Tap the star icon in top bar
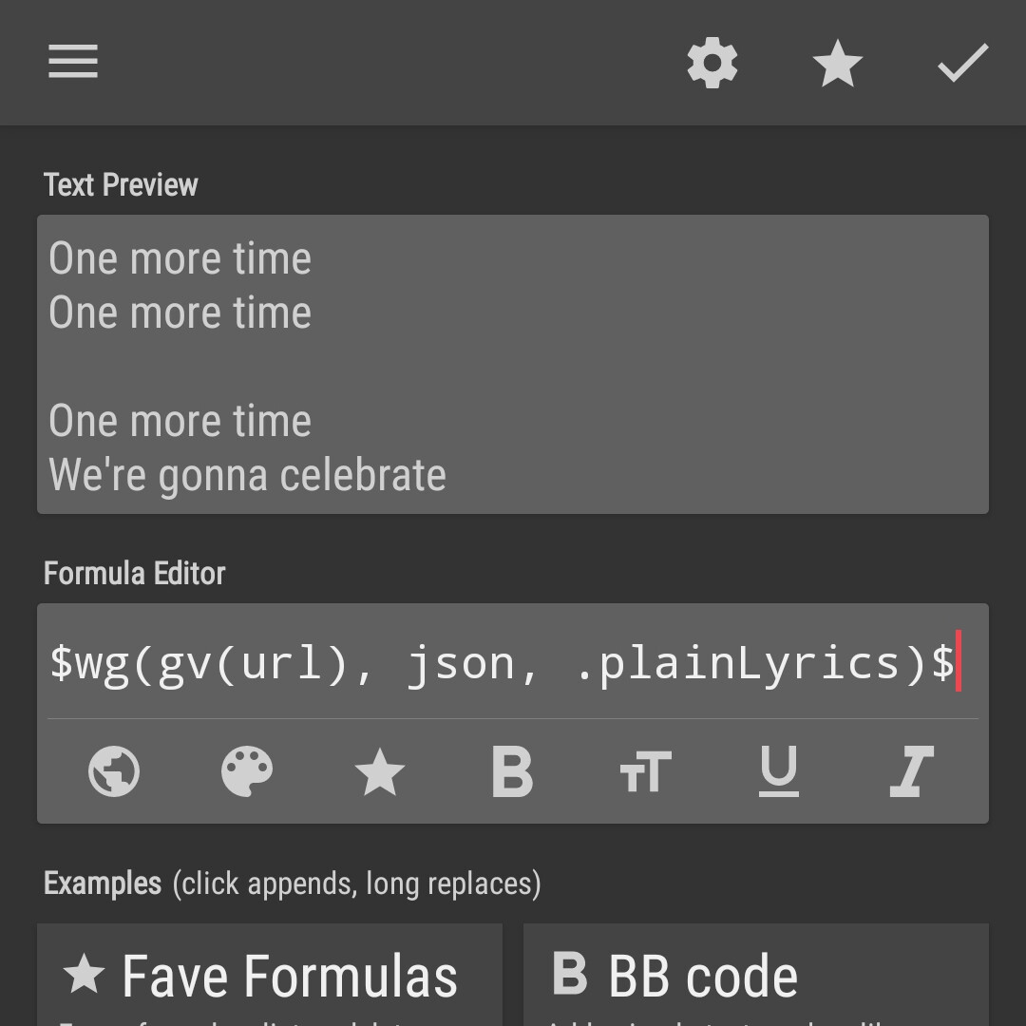The image size is (1026, 1026). tap(838, 63)
